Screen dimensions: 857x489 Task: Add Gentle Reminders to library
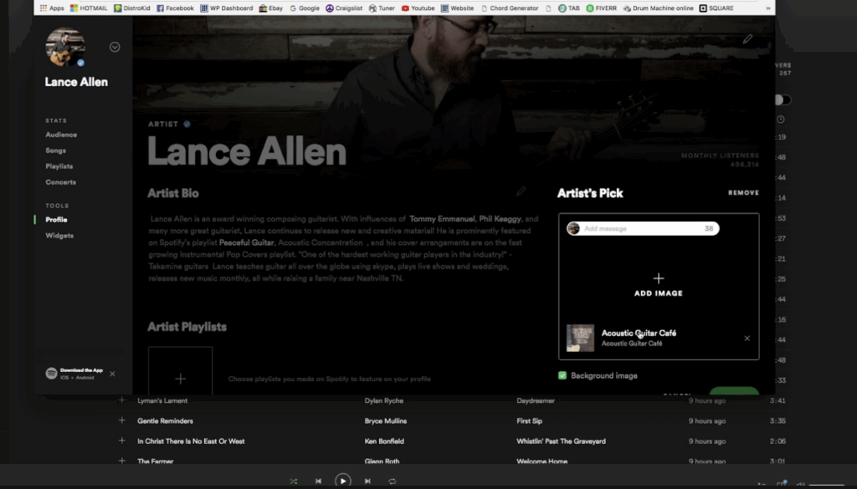(x=122, y=420)
